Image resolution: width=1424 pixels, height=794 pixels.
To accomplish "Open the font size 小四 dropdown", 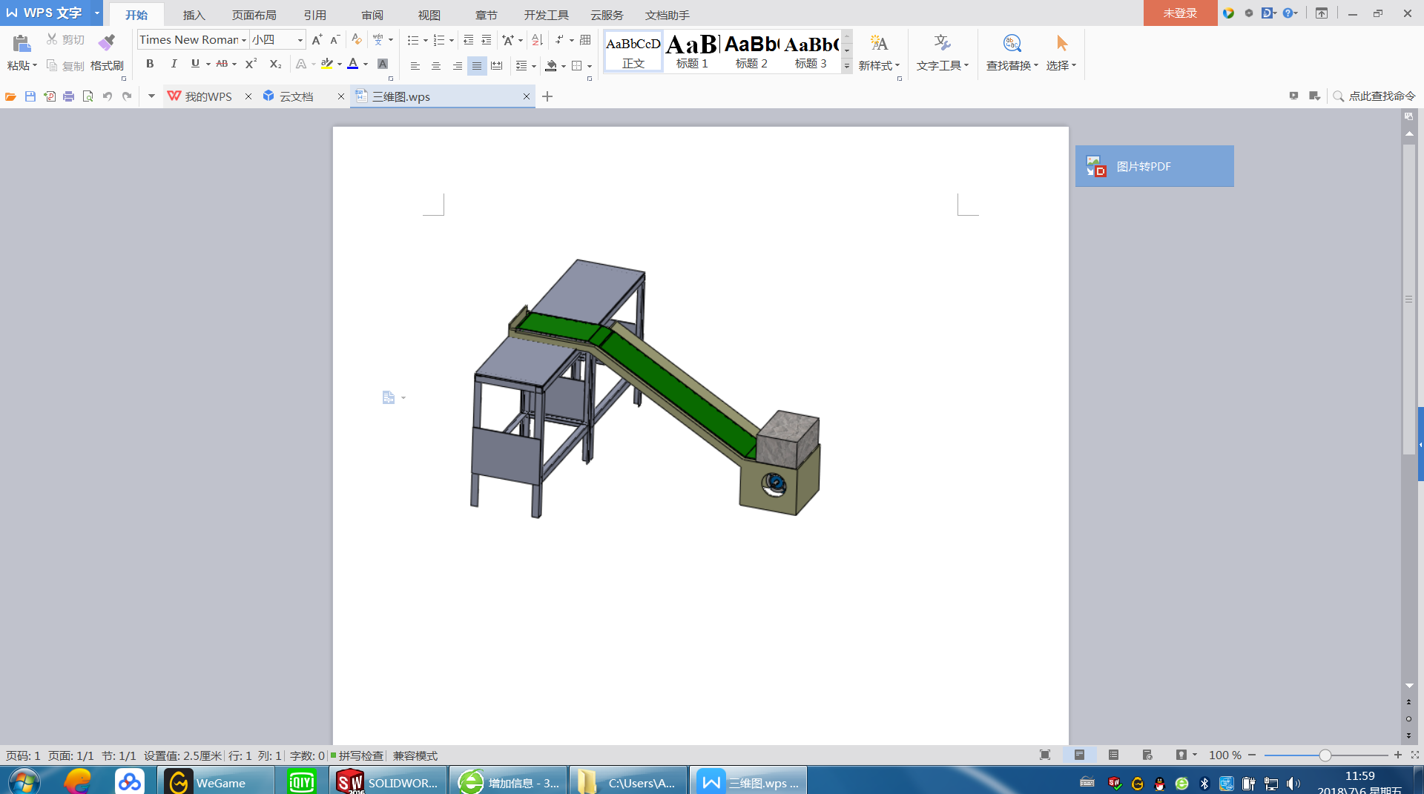I will click(300, 40).
